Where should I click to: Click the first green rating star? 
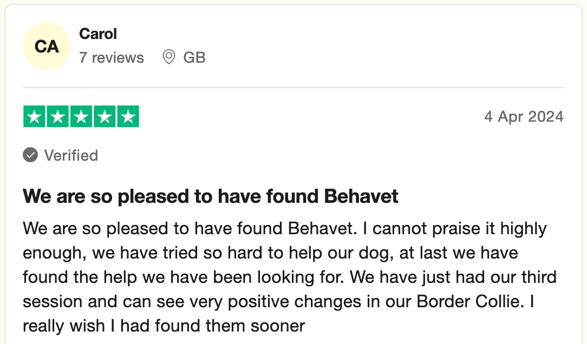click(x=34, y=117)
